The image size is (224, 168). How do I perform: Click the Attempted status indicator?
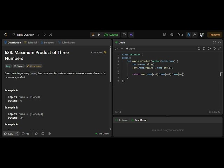click(99, 52)
